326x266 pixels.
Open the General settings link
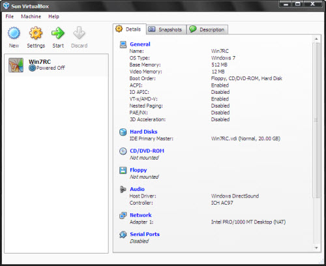(x=140, y=44)
